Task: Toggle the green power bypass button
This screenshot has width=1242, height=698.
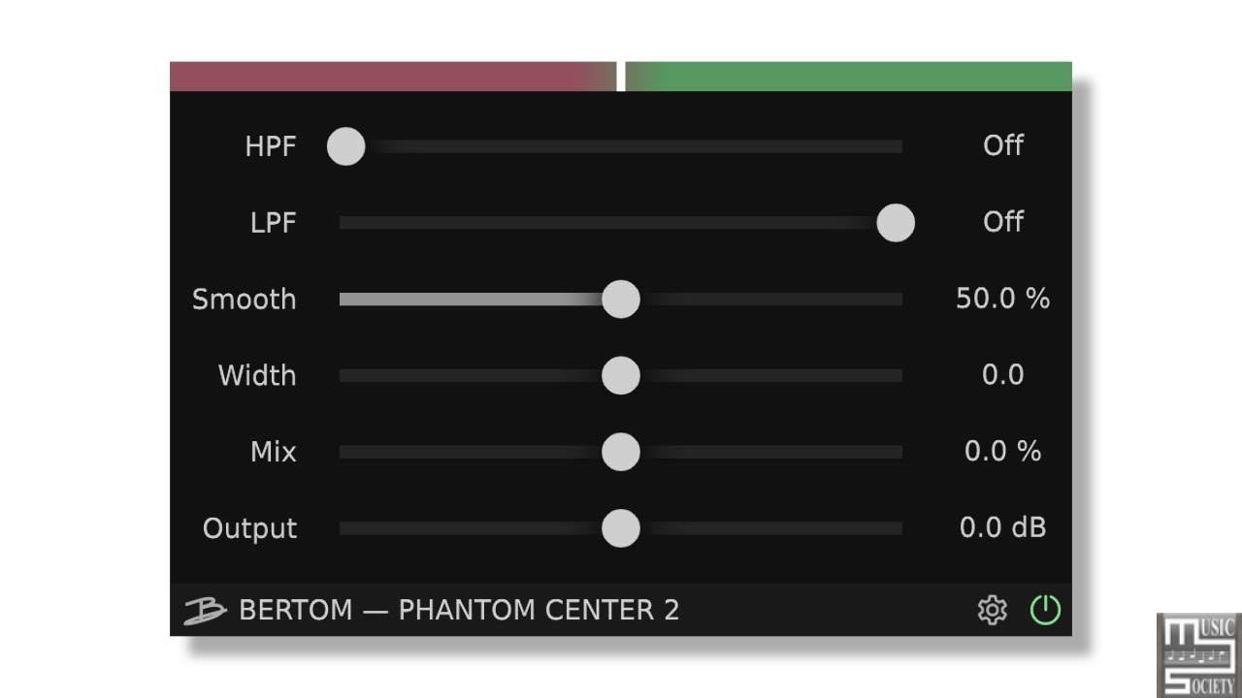Action: [1045, 610]
